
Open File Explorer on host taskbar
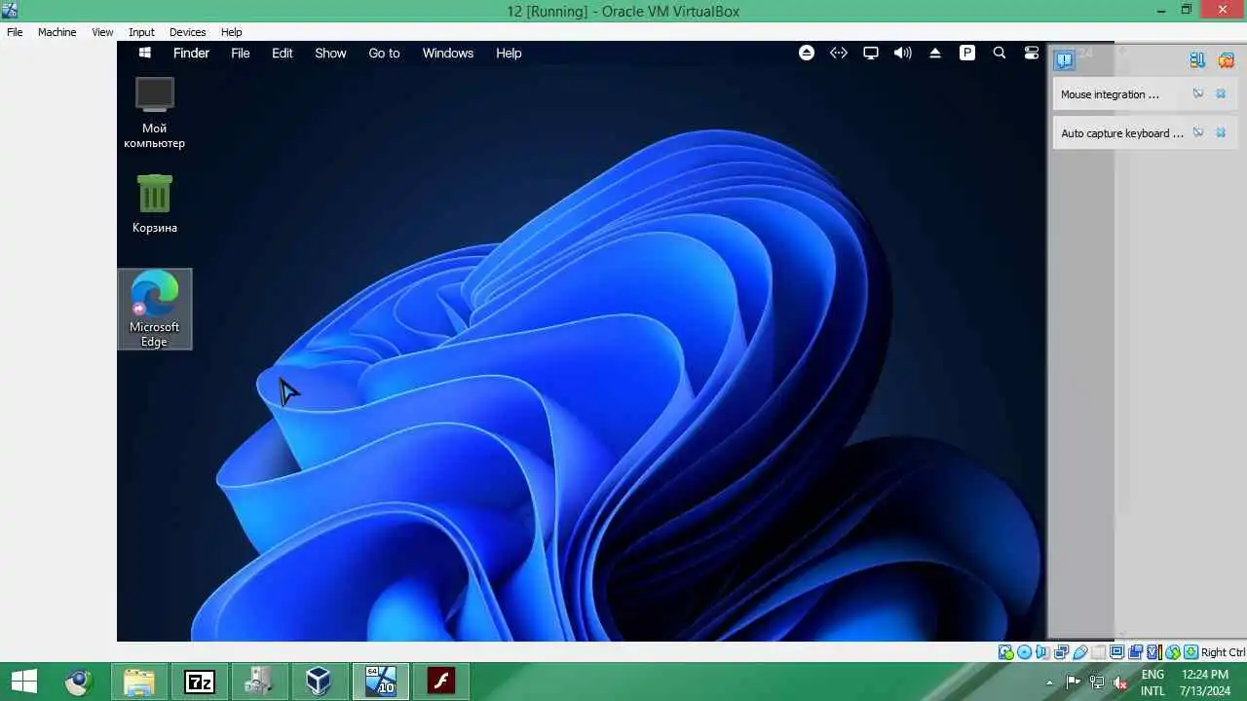[x=138, y=682]
